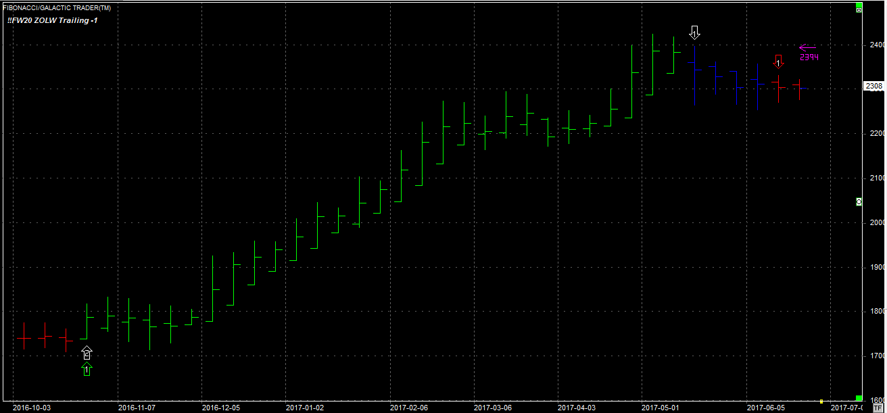Click the white down arrow signal marker
887x413 pixels.
(695, 32)
